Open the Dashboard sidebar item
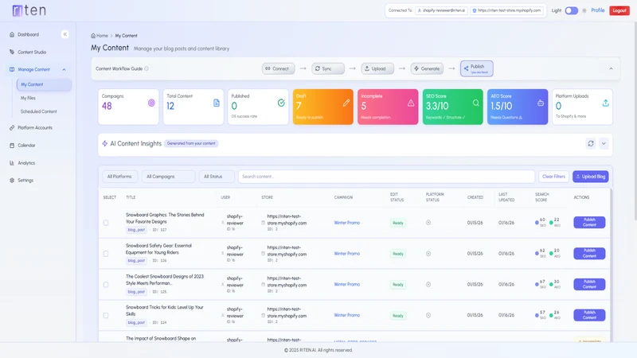The image size is (637, 358). point(29,34)
